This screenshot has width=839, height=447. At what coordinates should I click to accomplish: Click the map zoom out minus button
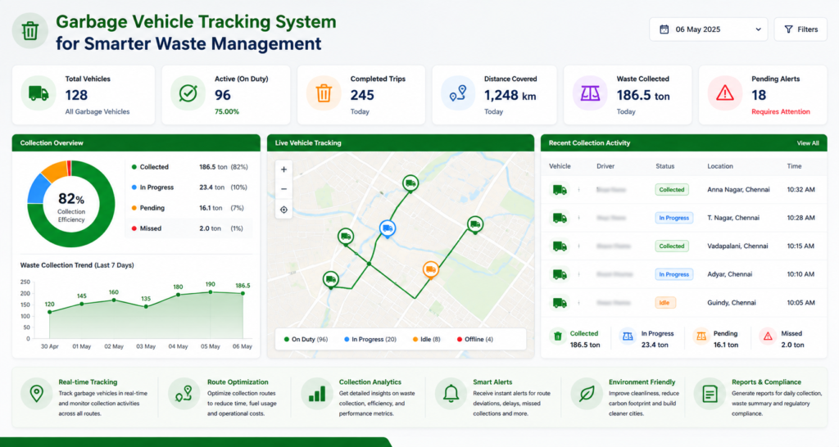click(283, 189)
